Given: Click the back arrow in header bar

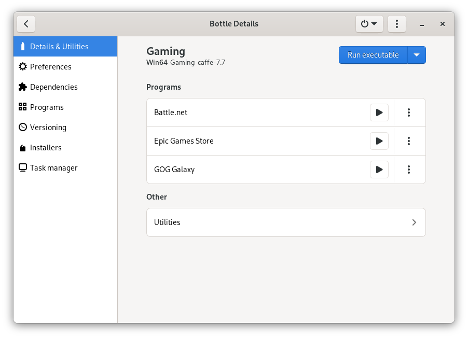Looking at the screenshot, I should coord(26,24).
